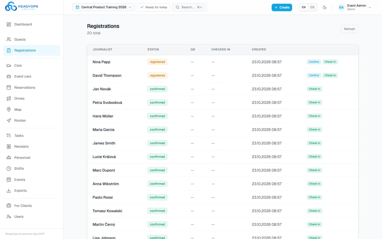This screenshot has height=239, width=382.
Task: Click the name Anna Wikström
Action: pyautogui.click(x=106, y=184)
